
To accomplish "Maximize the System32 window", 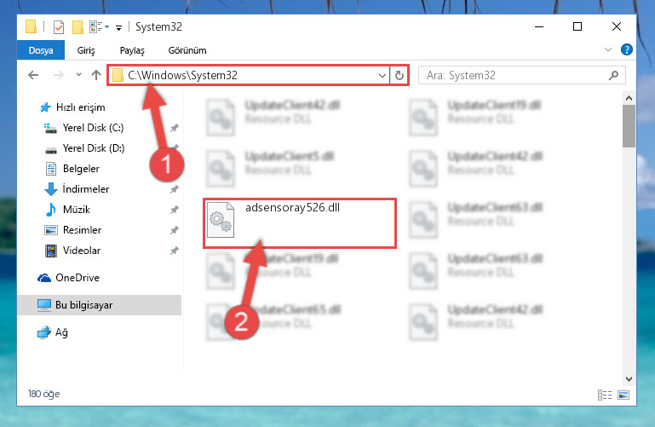I will coord(577,26).
